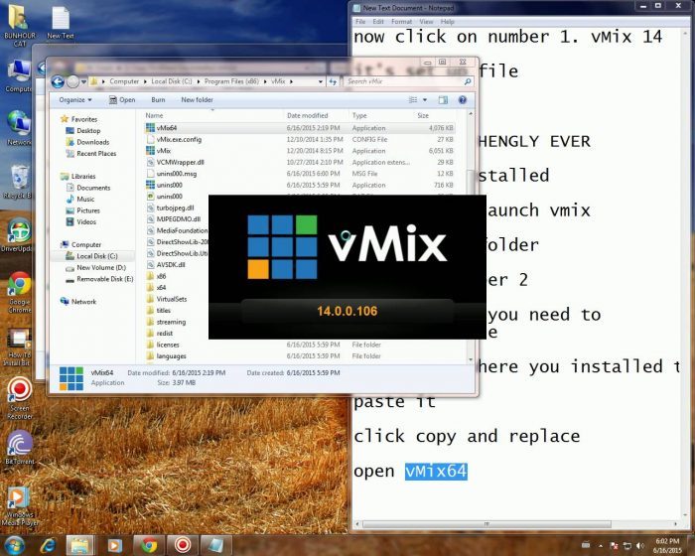The height and width of the screenshot is (556, 695).
Task: Click inside the Search vMix field
Action: (x=403, y=81)
